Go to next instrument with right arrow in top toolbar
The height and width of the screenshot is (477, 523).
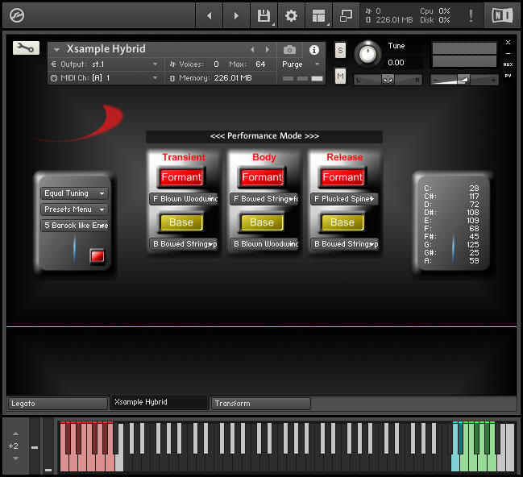pyautogui.click(x=236, y=15)
